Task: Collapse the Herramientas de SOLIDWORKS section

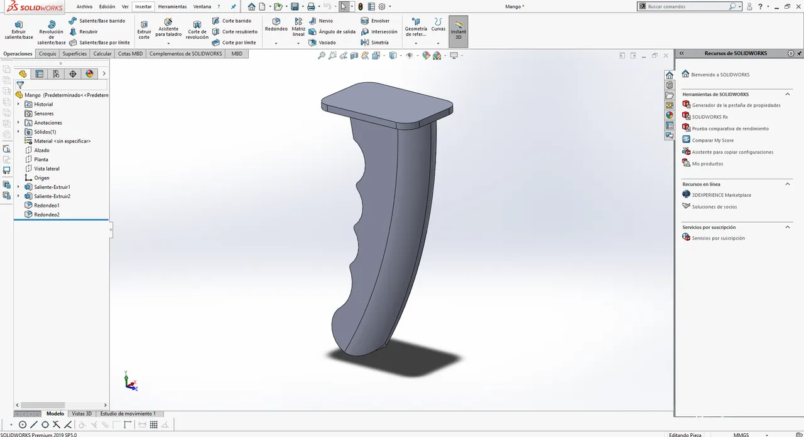Action: coord(788,94)
